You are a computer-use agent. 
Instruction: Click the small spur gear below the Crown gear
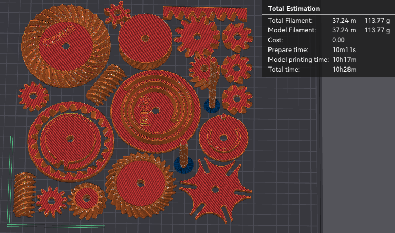[33, 96]
